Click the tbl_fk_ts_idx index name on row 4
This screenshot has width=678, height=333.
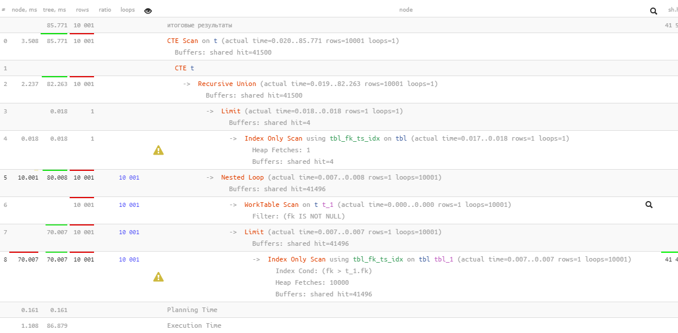tap(355, 138)
